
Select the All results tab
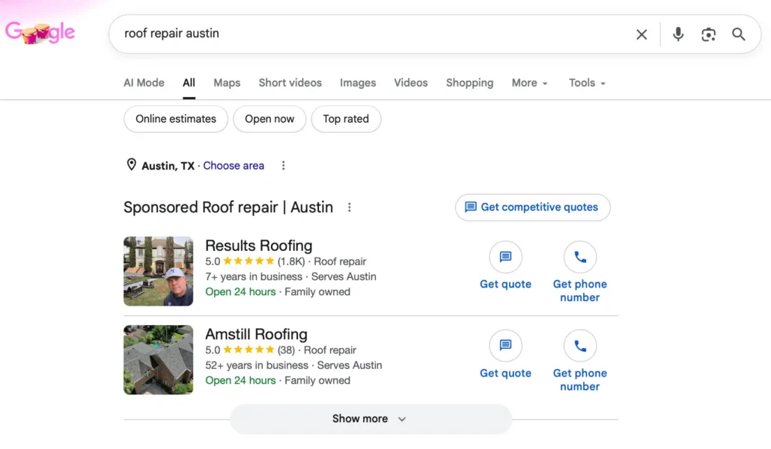189,83
